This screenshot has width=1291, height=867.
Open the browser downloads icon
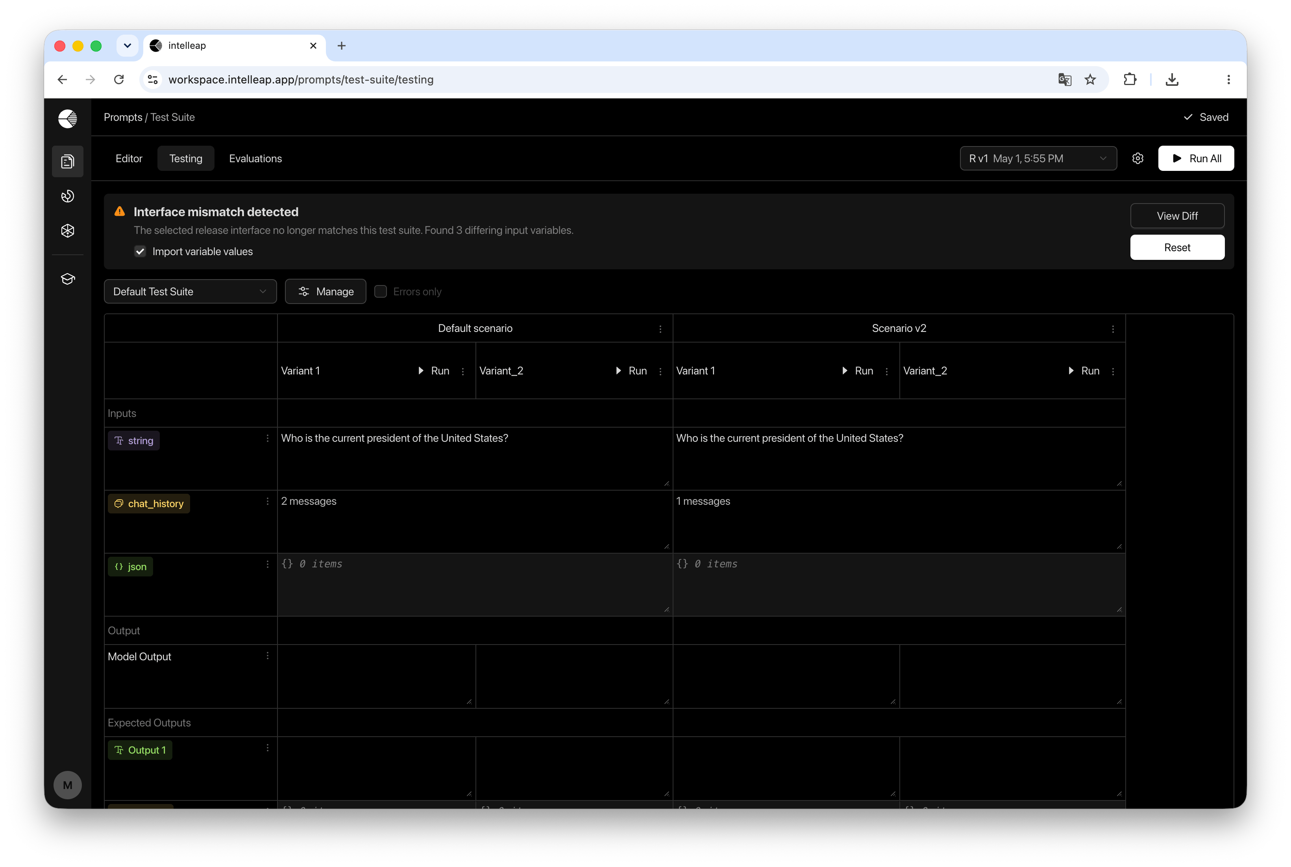point(1172,80)
